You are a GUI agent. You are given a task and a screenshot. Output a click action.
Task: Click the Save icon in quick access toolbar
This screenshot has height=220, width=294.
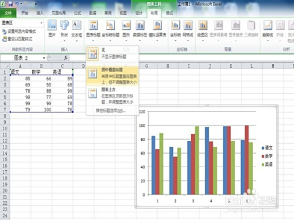click(x=10, y=4)
